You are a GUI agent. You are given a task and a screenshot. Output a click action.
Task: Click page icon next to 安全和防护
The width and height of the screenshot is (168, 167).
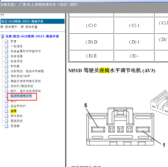7,106
